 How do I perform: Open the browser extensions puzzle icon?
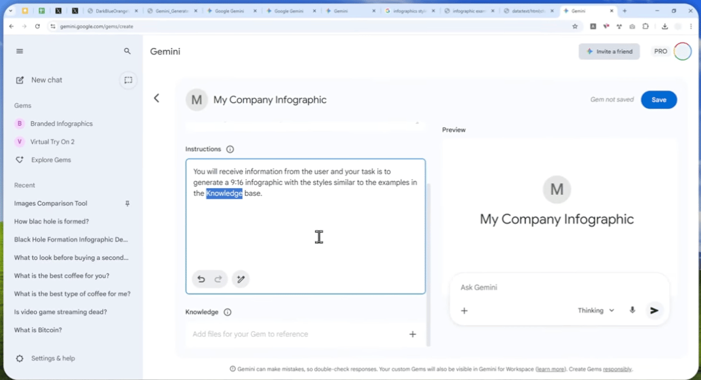coord(645,27)
